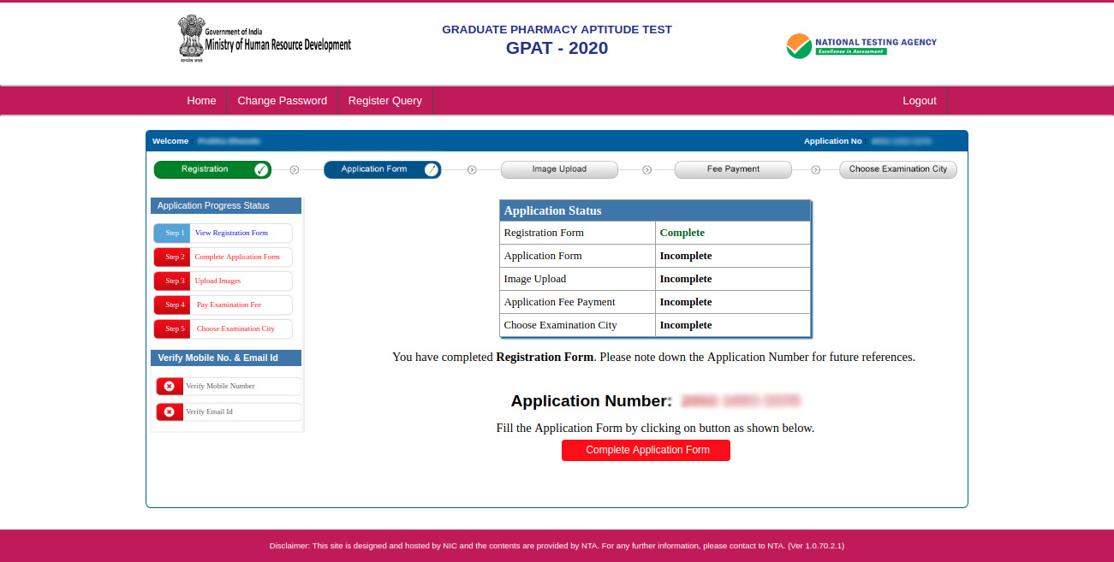The height and width of the screenshot is (562, 1114).
Task: Select the National Testing Agency logo
Action: [860, 45]
